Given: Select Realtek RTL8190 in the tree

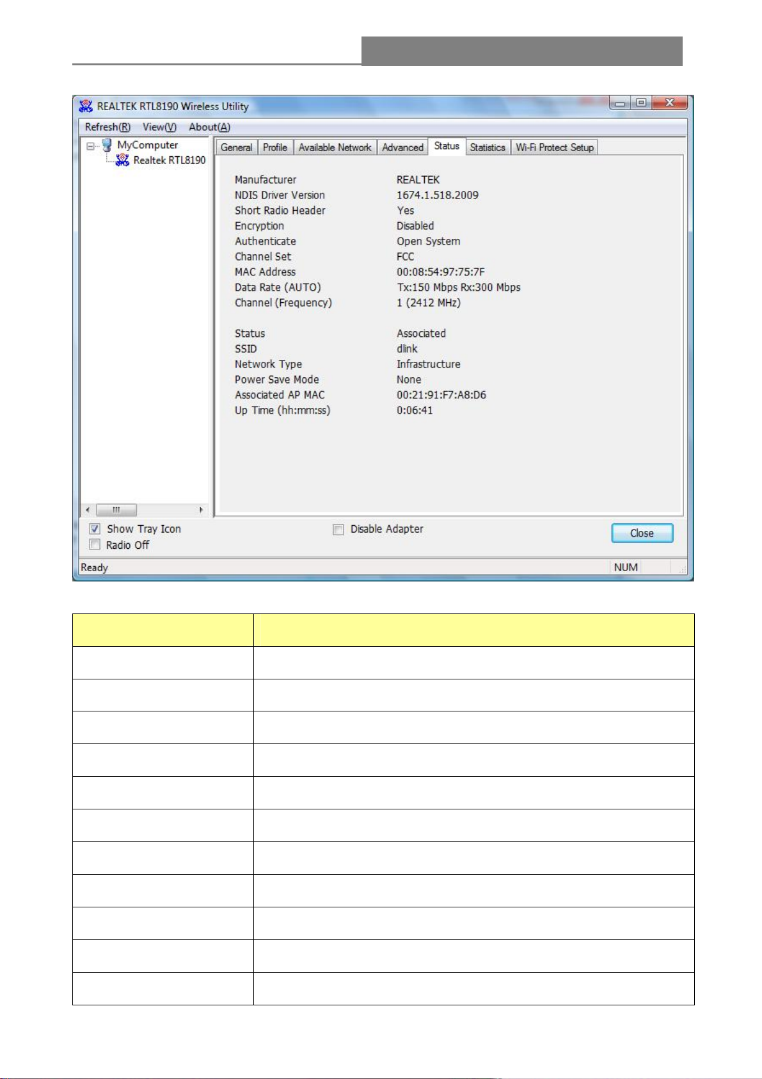Looking at the screenshot, I should click(x=170, y=160).
